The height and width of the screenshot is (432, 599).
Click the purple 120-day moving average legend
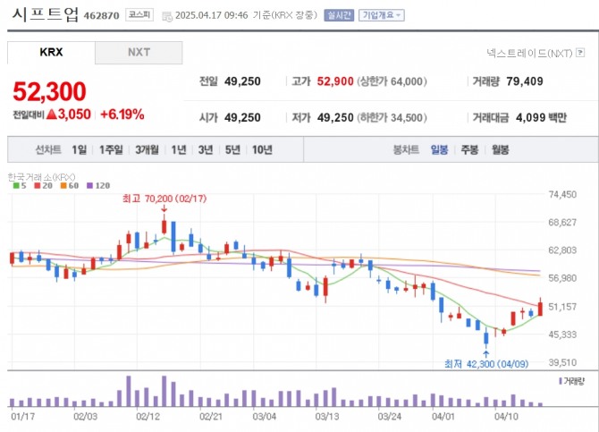tap(98, 186)
